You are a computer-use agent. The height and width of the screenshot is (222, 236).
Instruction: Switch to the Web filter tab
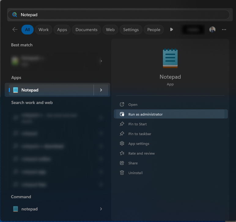point(110,30)
